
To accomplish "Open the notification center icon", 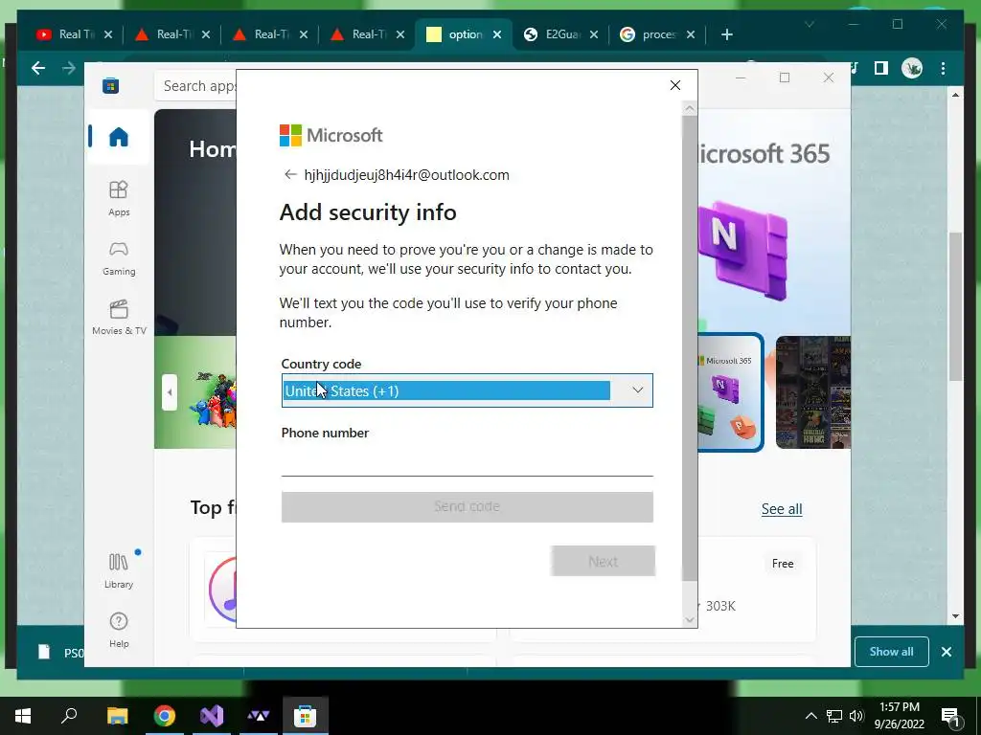I will point(950,716).
